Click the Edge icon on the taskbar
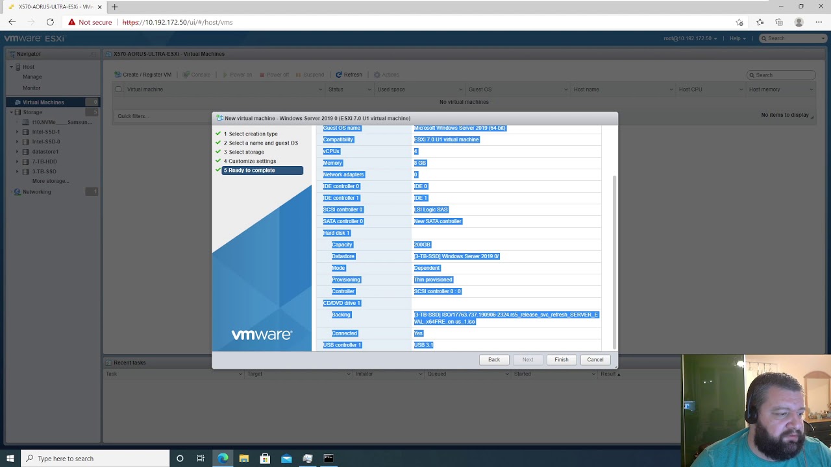This screenshot has width=831, height=467. click(223, 459)
